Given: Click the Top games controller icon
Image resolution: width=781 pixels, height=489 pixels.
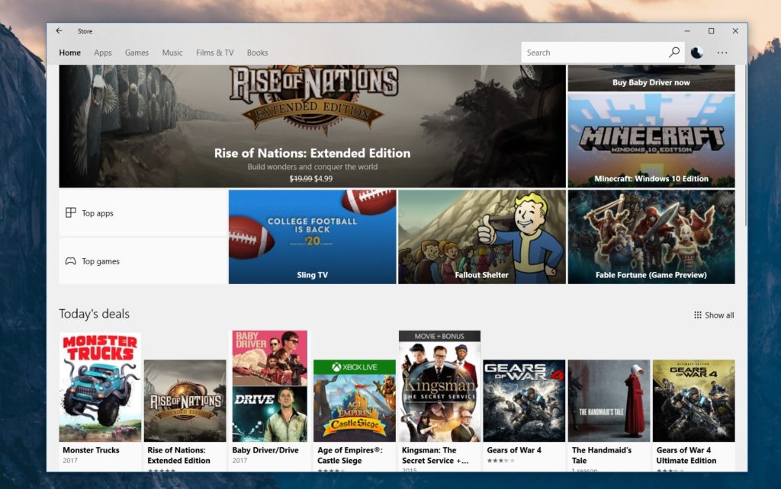Looking at the screenshot, I should [70, 261].
